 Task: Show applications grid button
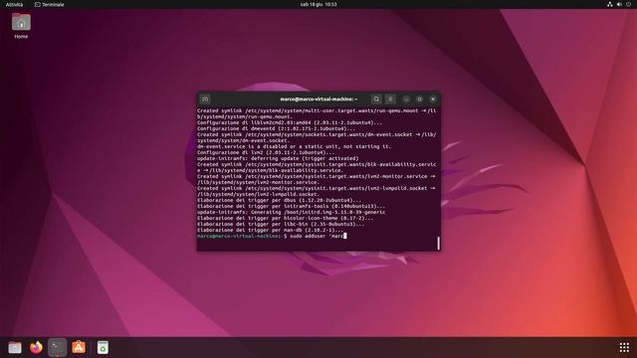624,347
